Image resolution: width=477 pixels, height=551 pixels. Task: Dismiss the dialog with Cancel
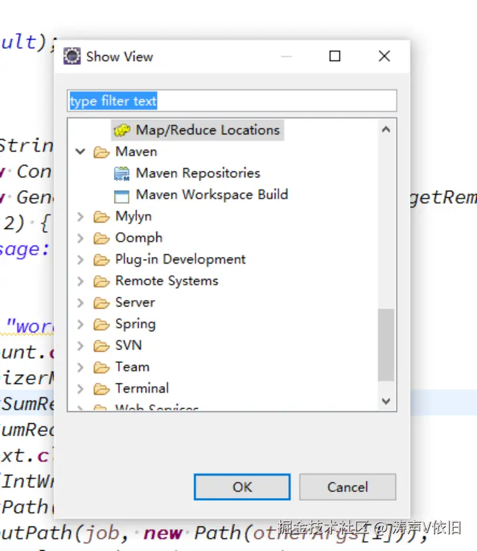(348, 487)
